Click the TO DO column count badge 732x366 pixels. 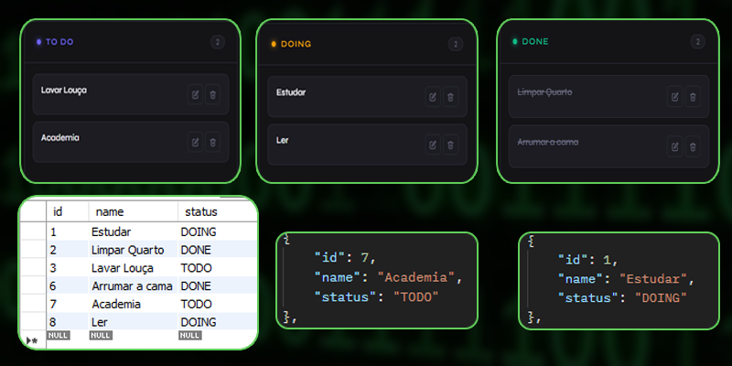(x=218, y=42)
